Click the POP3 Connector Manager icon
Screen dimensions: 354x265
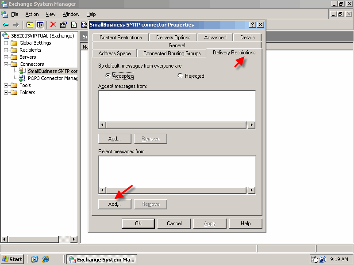click(x=23, y=78)
